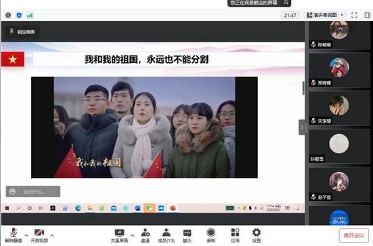The width and height of the screenshot is (373, 246).
Task: Open the 邀请 invite icon
Action: (x=145, y=236)
